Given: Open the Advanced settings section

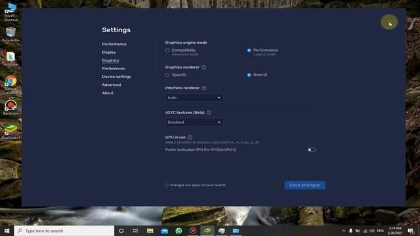Looking at the screenshot, I should [111, 85].
